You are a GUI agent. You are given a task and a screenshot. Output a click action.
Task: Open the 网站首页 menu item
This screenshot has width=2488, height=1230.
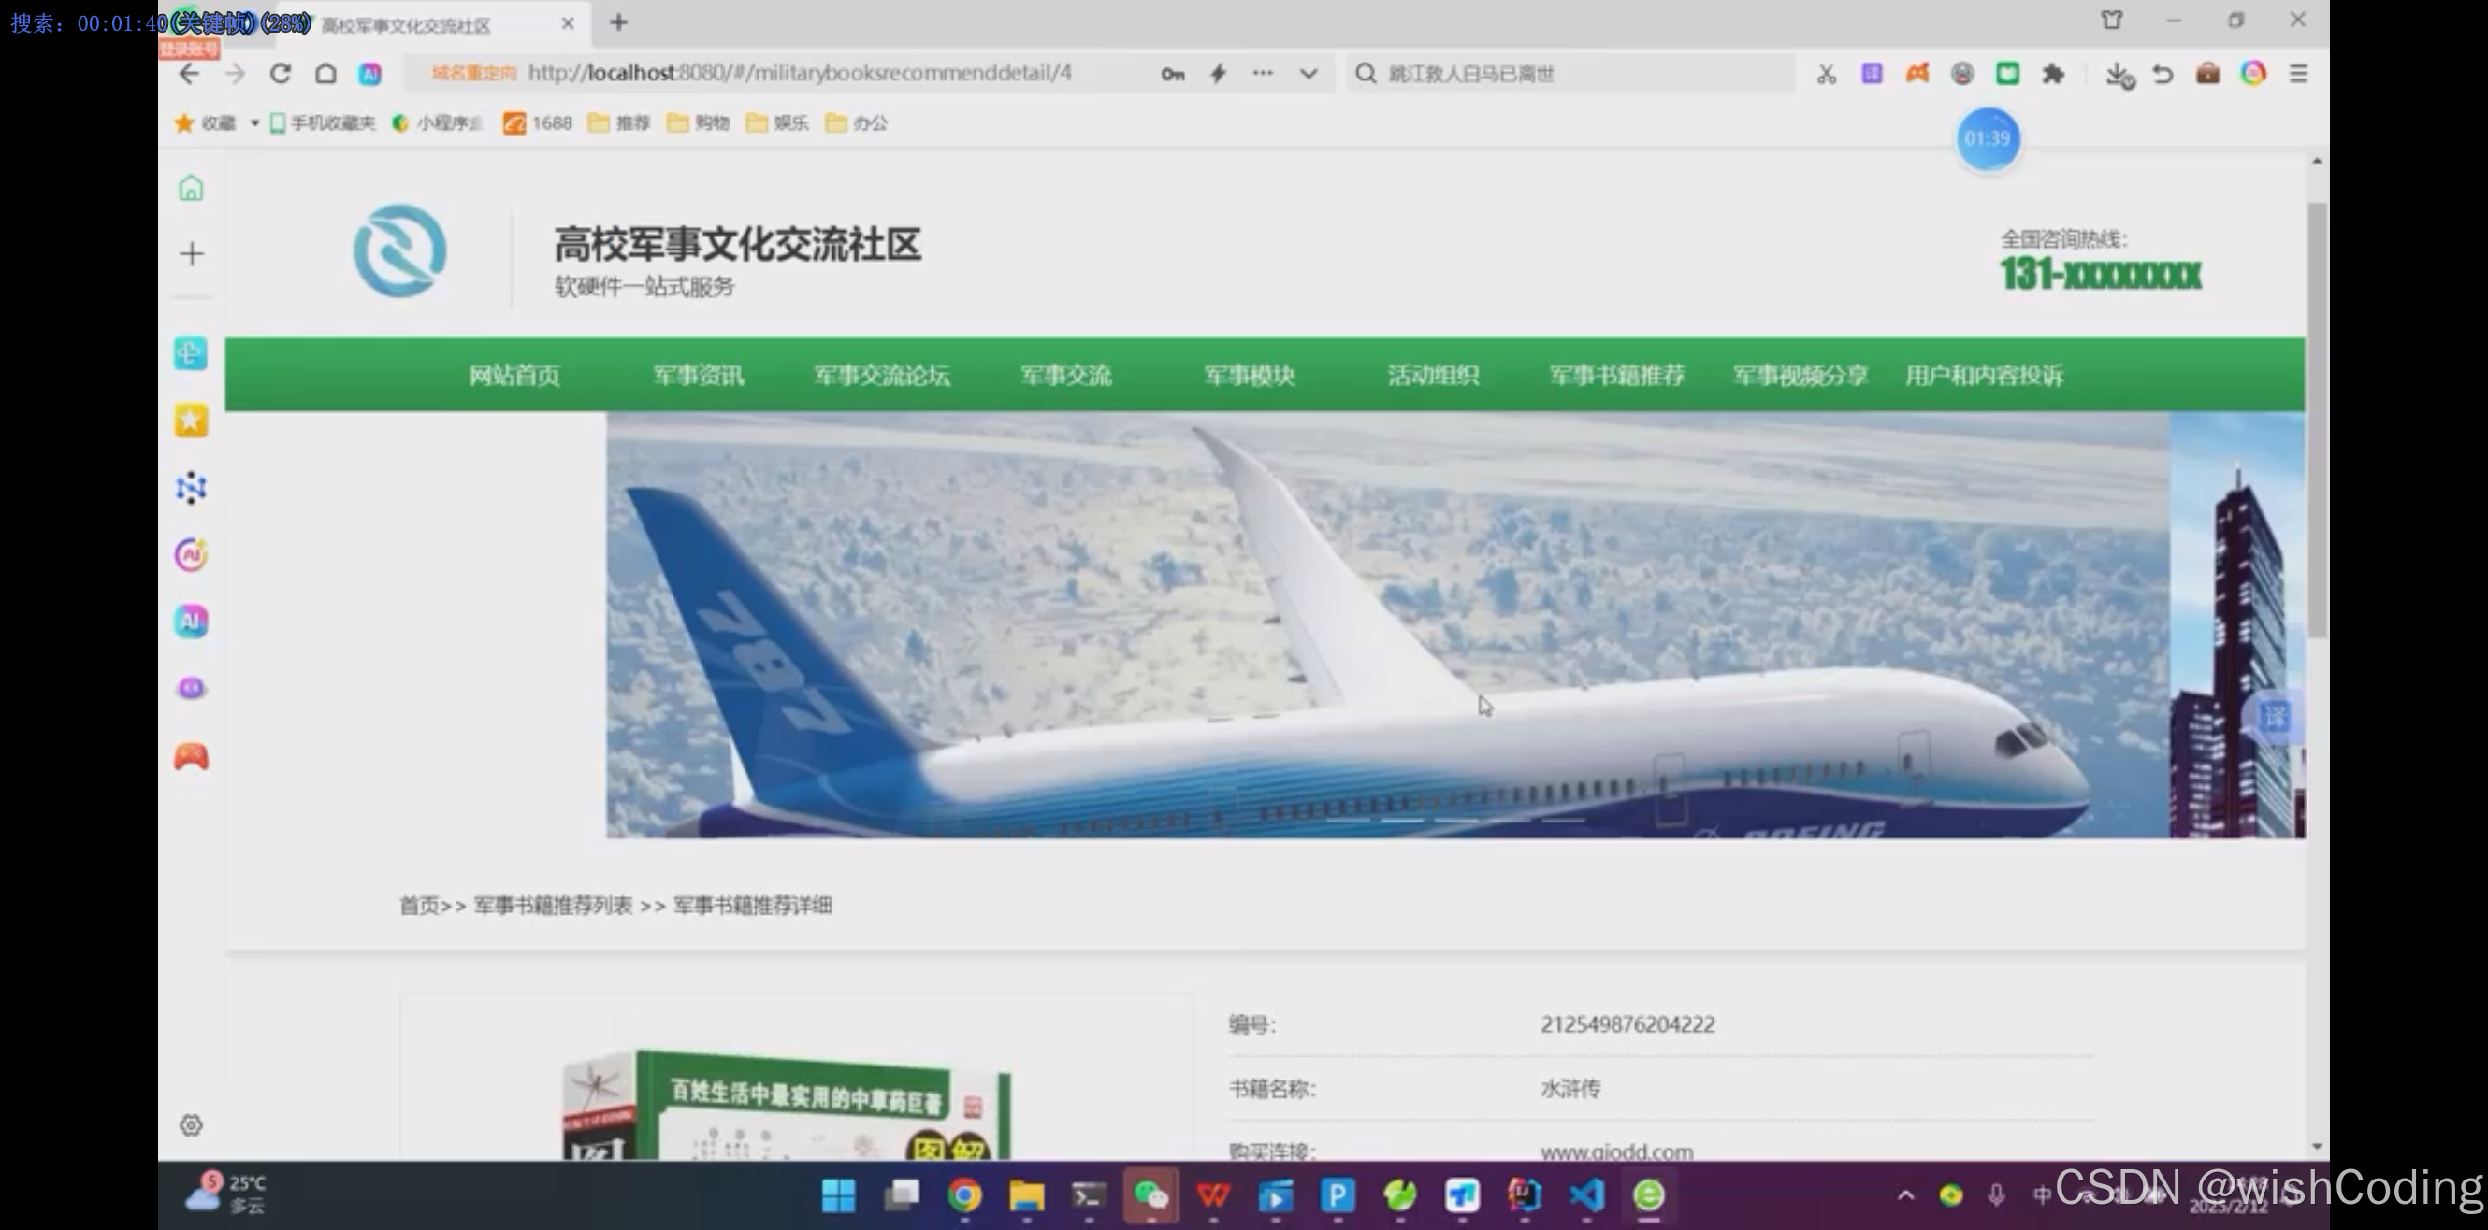point(514,375)
